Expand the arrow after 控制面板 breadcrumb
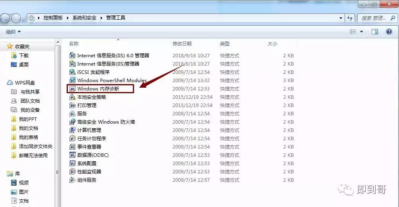The image size is (399, 207). (68, 18)
